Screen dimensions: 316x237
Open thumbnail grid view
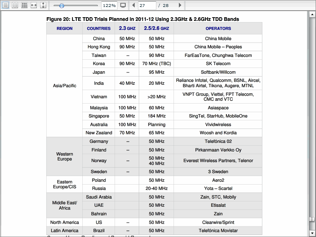tap(25, 5)
